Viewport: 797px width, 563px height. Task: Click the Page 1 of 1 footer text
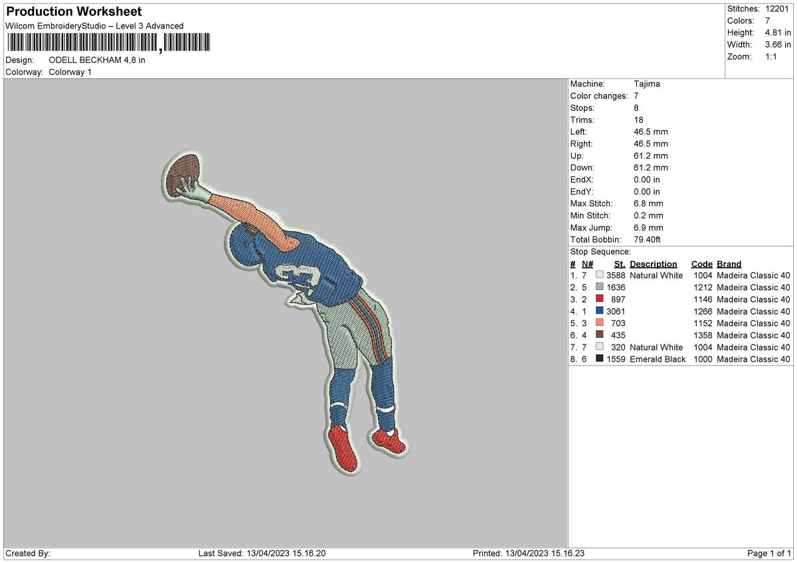(x=769, y=553)
